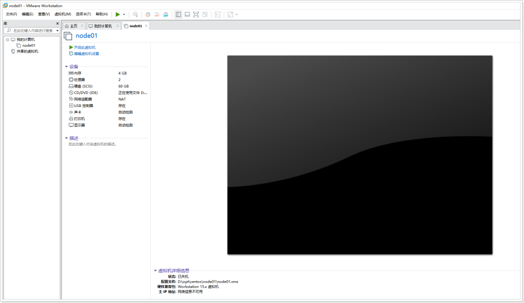Screen dimensions: 524x303
Task: Close the 我的计算机 tab
Action: coord(117,26)
